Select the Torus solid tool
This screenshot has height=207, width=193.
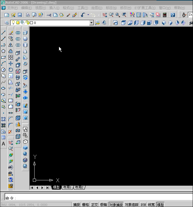pos(25,64)
